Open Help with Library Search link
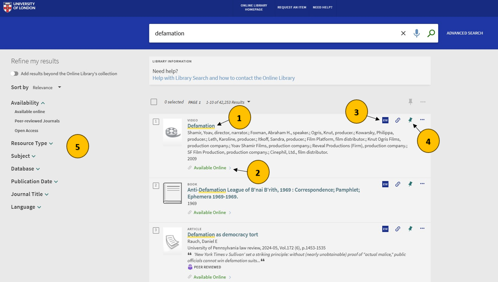The height and width of the screenshot is (282, 498). pyautogui.click(x=224, y=78)
